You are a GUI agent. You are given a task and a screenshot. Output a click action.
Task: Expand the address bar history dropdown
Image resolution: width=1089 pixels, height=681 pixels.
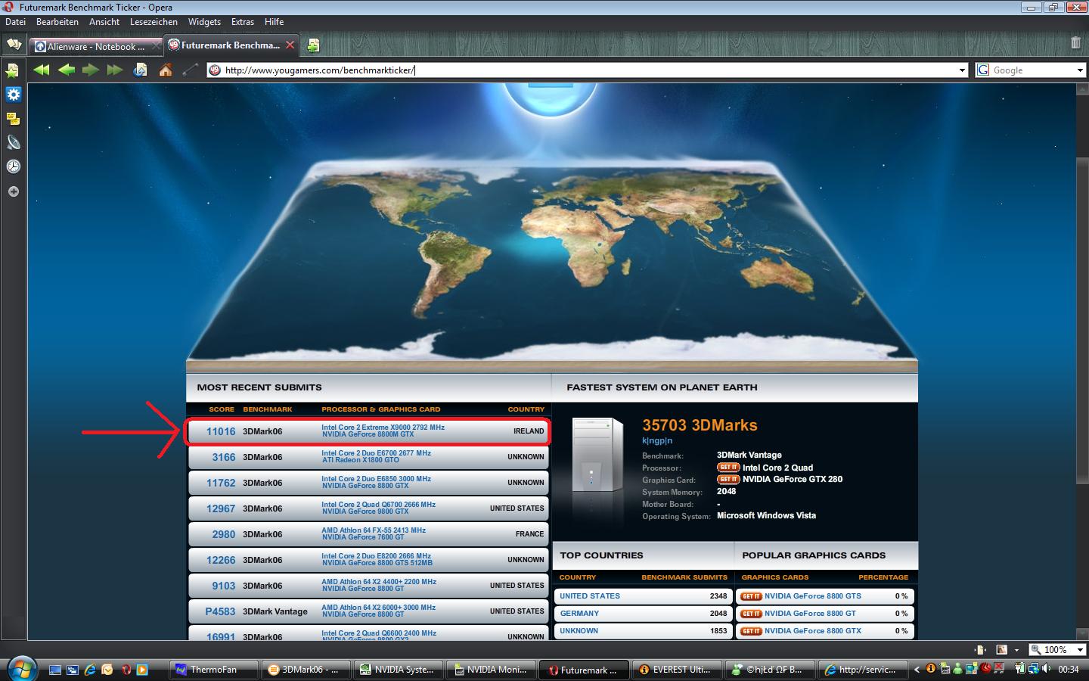coord(962,70)
